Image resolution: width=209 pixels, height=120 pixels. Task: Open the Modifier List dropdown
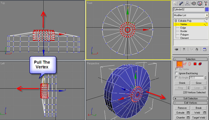coord(191,15)
